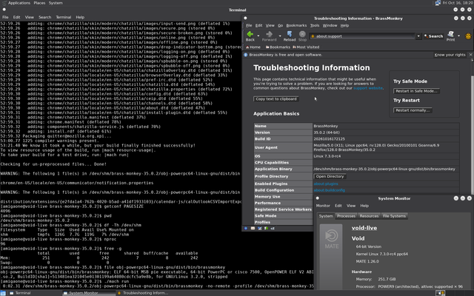The width and height of the screenshot is (474, 296).
Task: Click the network icon in top panel
Action: point(438,3)
